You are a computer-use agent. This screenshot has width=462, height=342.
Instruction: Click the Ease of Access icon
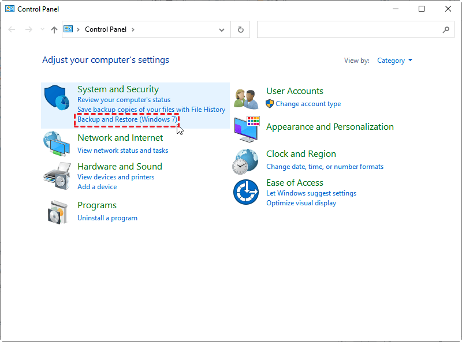click(245, 192)
